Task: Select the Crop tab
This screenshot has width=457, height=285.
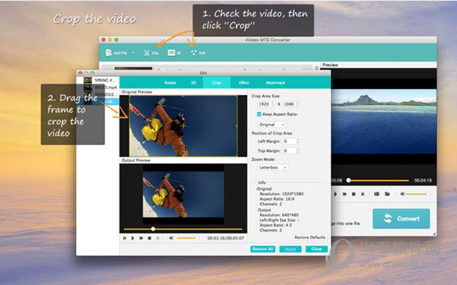Action: click(x=216, y=83)
